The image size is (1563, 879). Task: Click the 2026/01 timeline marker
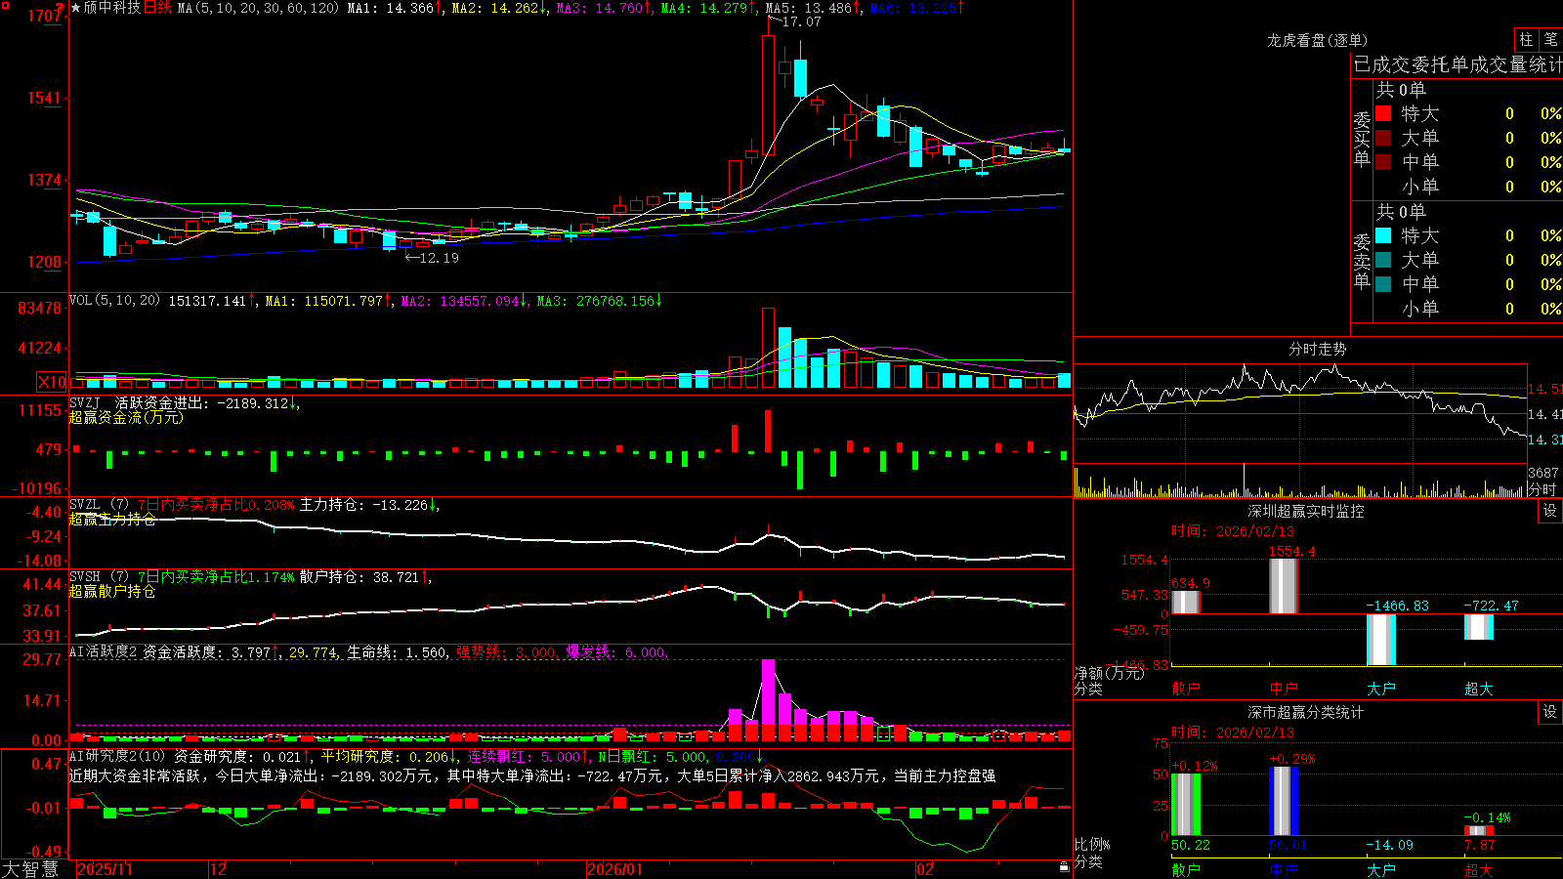coord(615,869)
